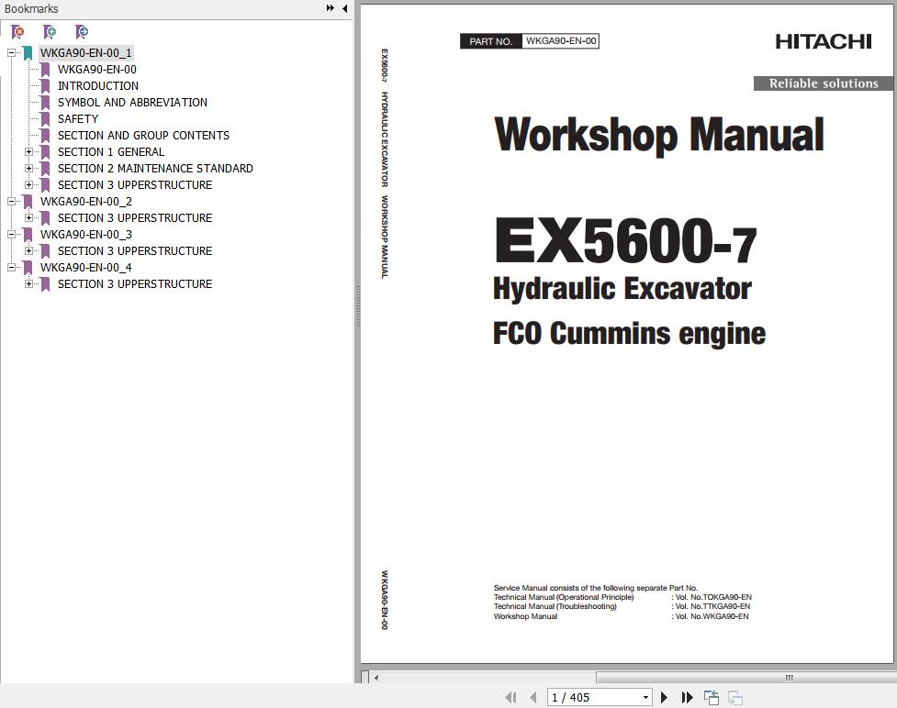Select the WKGA90-EN-00_2 bookmark
This screenshot has height=708, width=897.
tap(85, 202)
